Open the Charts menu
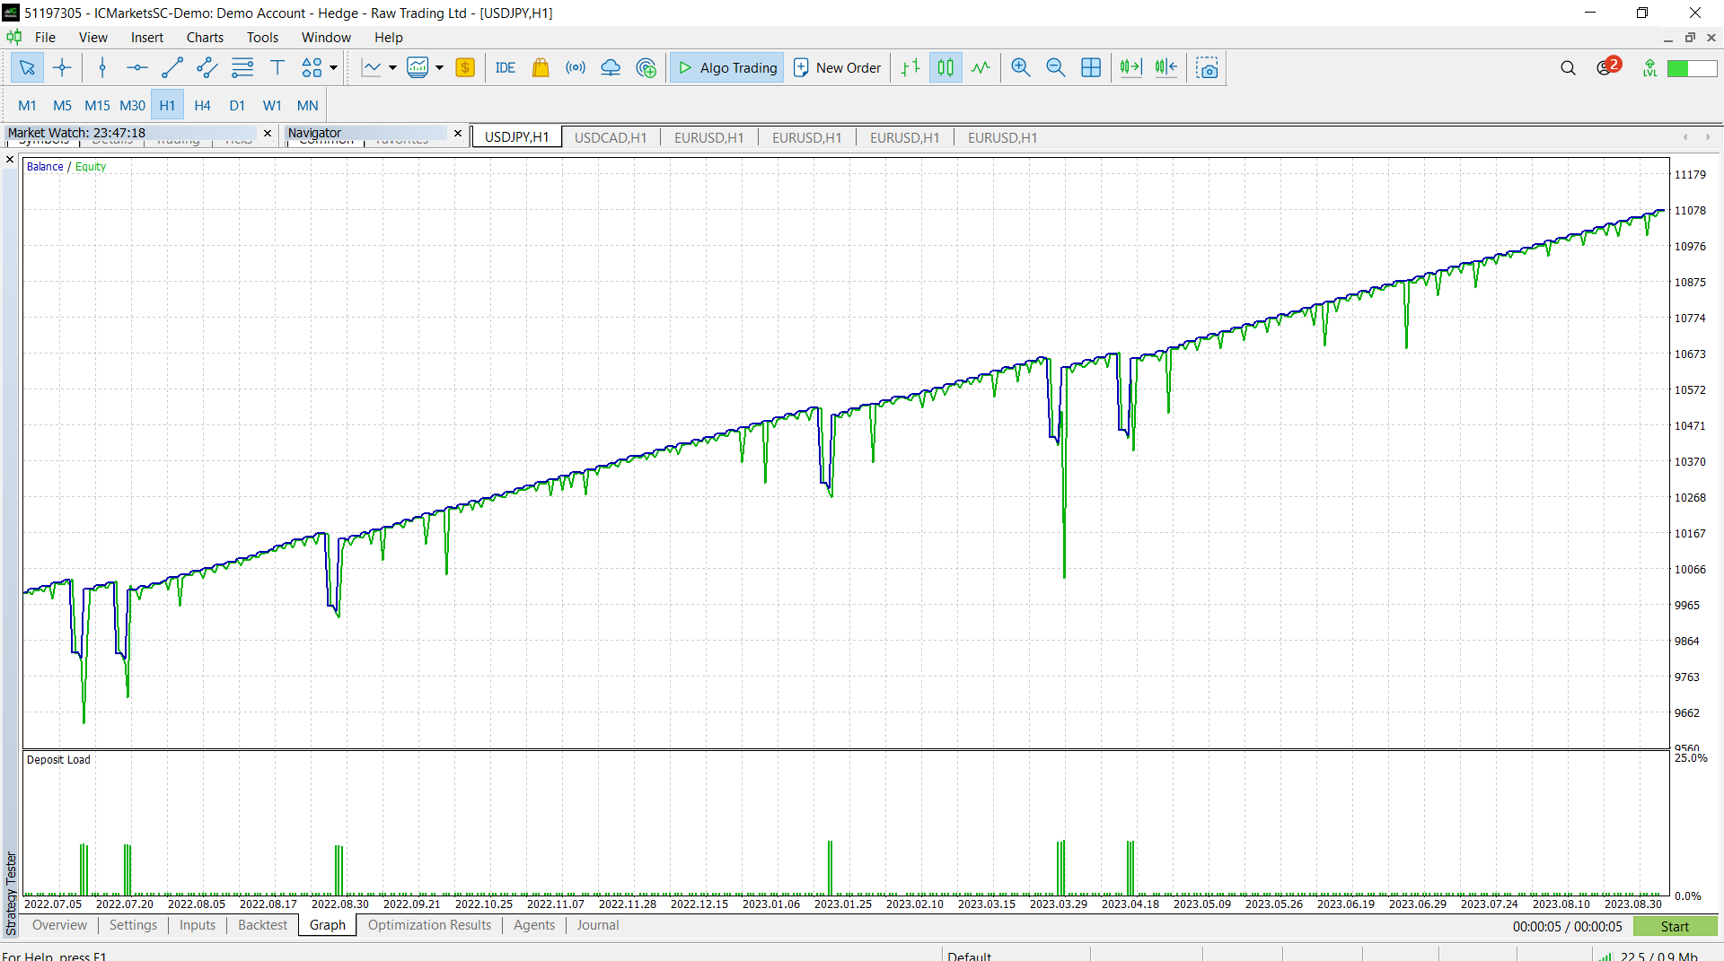 205,37
